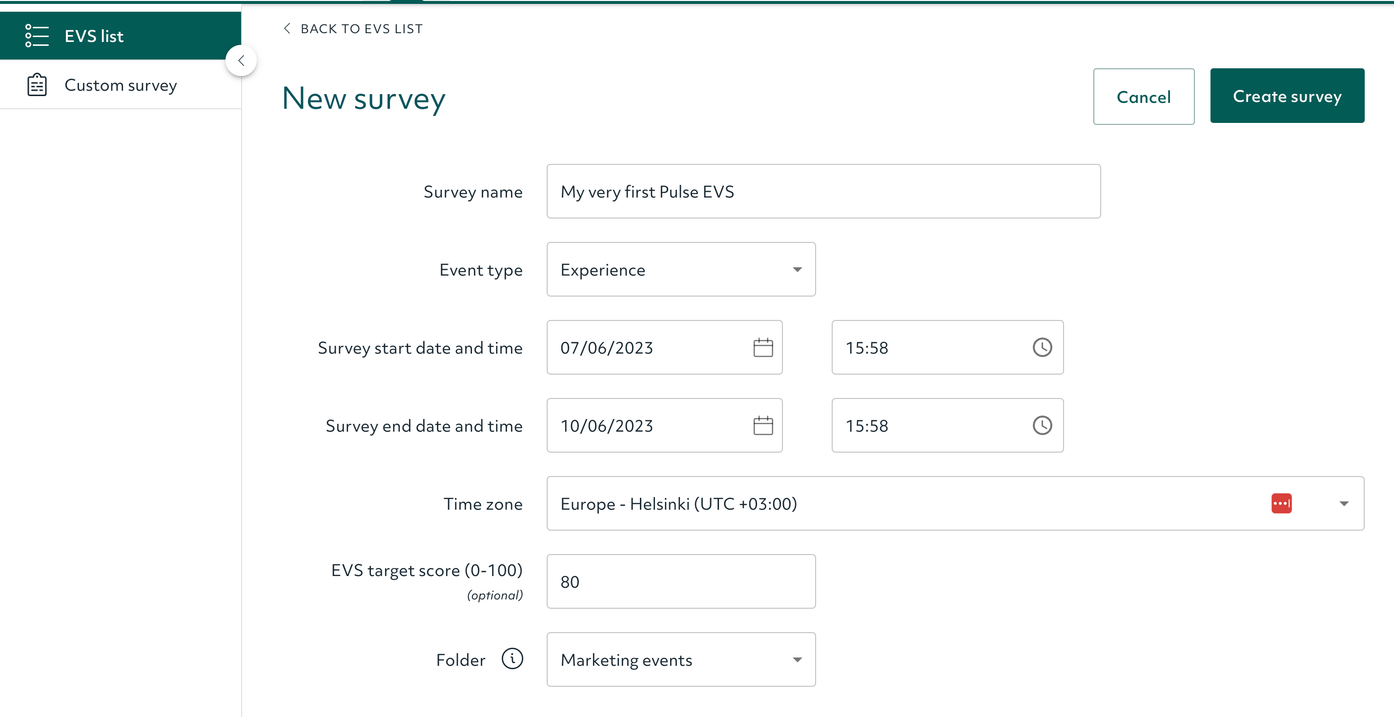The image size is (1394, 717).
Task: Open the survey end date calendar picker
Action: pos(763,425)
